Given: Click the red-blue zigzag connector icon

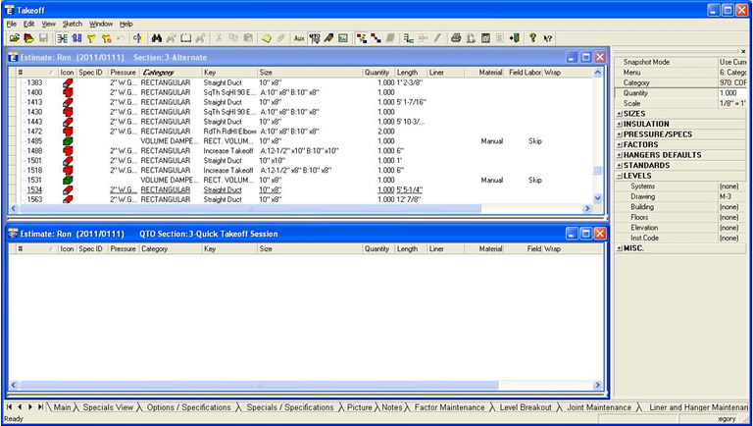Looking at the screenshot, I should [x=362, y=38].
